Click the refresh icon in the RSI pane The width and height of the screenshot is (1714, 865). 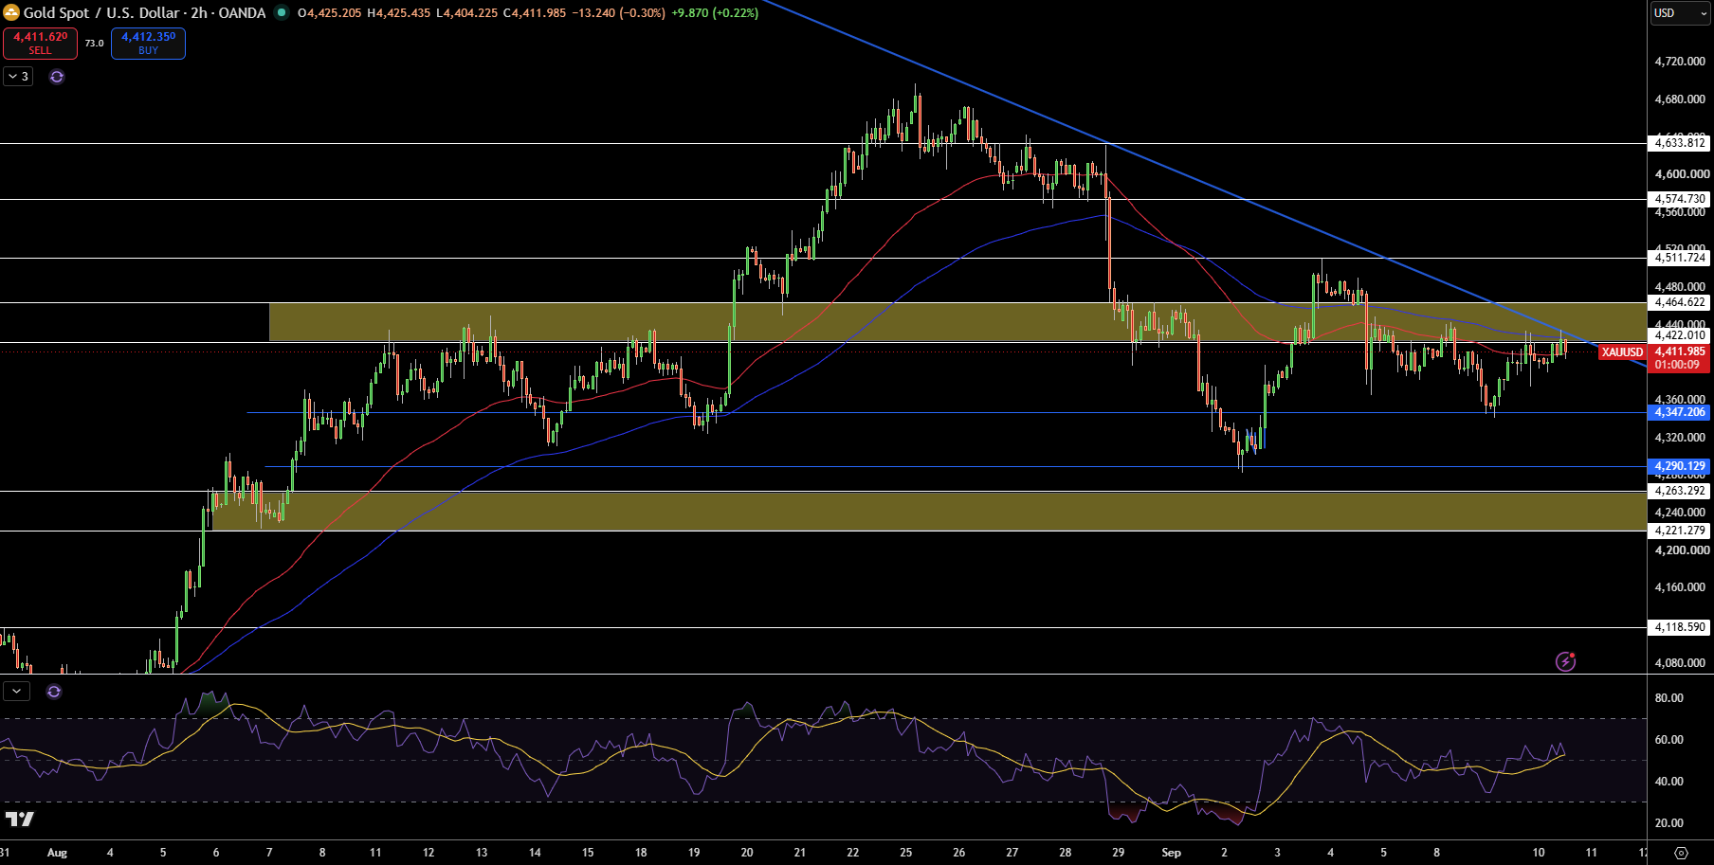(x=54, y=692)
